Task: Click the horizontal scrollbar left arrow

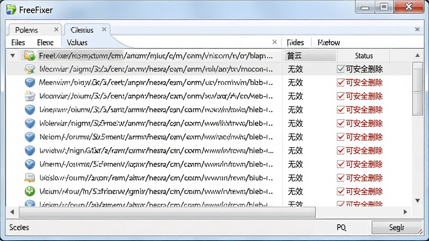Action: (x=12, y=212)
